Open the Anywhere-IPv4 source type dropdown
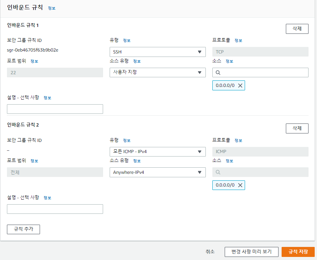The width and height of the screenshot is (317, 260). [158, 172]
